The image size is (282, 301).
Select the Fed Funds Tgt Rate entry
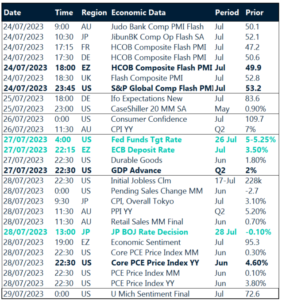(146, 139)
